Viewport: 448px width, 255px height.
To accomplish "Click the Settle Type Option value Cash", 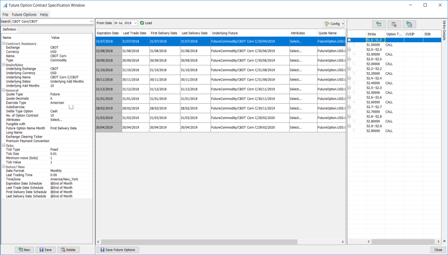I will click(54, 111).
